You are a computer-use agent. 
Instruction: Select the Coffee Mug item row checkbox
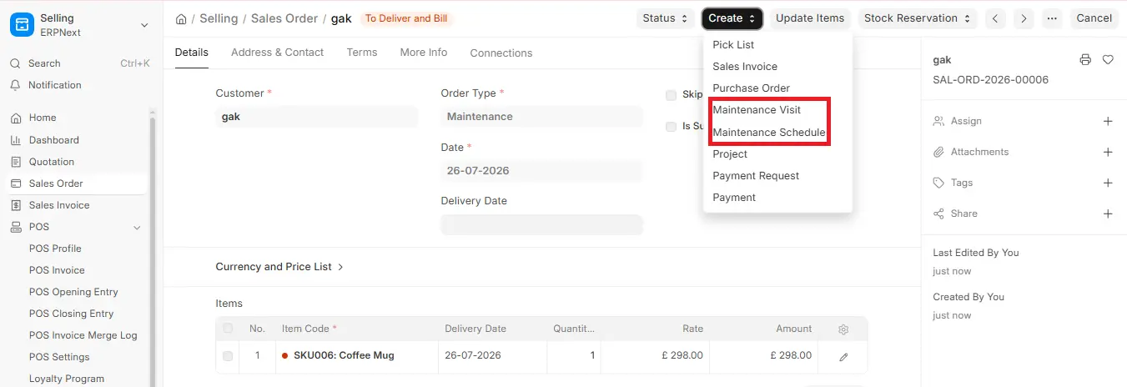pyautogui.click(x=228, y=356)
